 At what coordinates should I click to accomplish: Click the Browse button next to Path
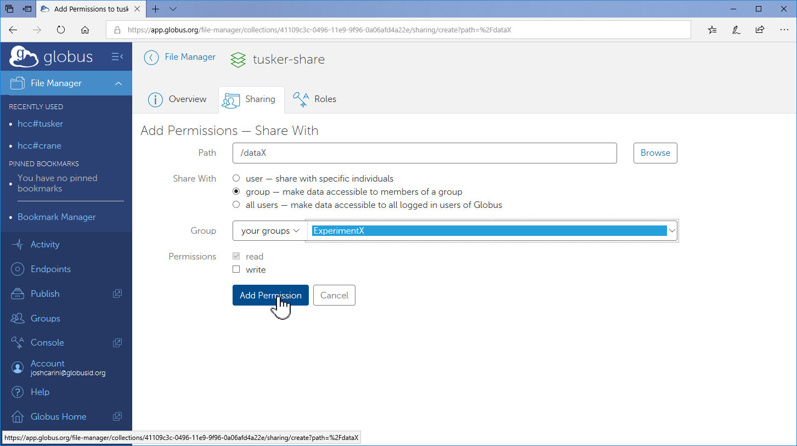pyautogui.click(x=655, y=153)
